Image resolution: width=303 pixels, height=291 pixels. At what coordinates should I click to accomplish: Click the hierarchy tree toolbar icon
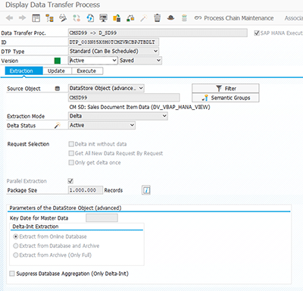pyautogui.click(x=49, y=18)
